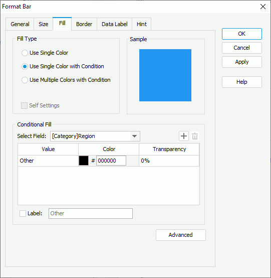Select the Fill tab
271x278 pixels.
click(62, 24)
